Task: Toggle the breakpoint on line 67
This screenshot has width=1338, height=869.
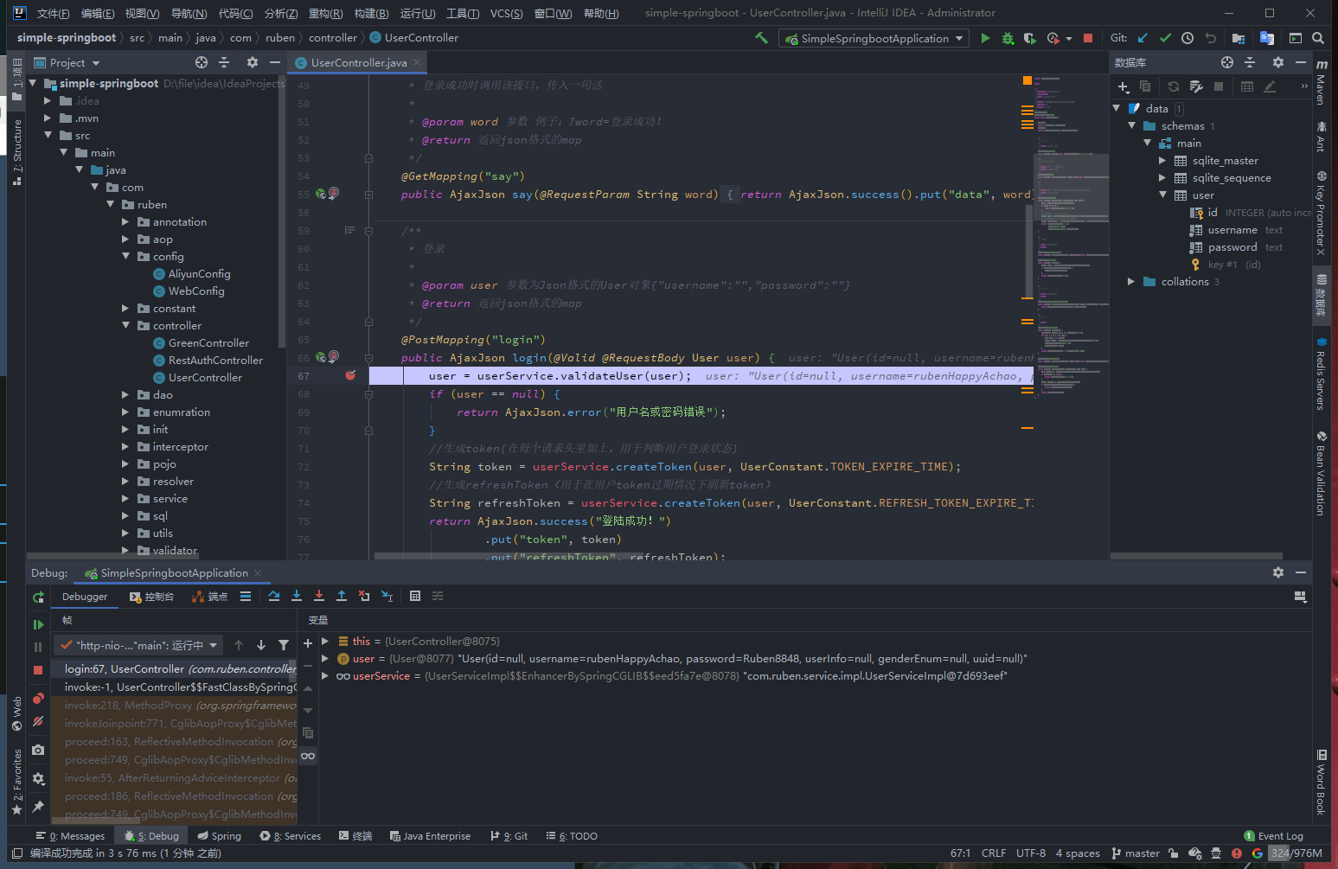Action: (350, 376)
